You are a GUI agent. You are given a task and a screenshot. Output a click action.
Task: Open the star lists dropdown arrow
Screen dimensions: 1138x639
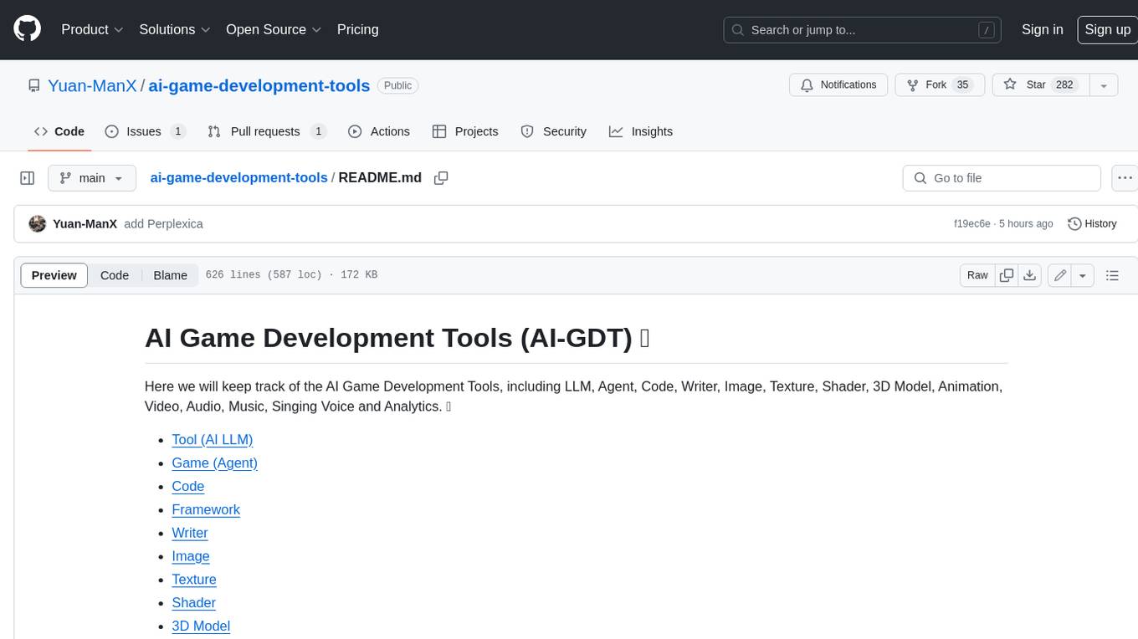(x=1104, y=85)
